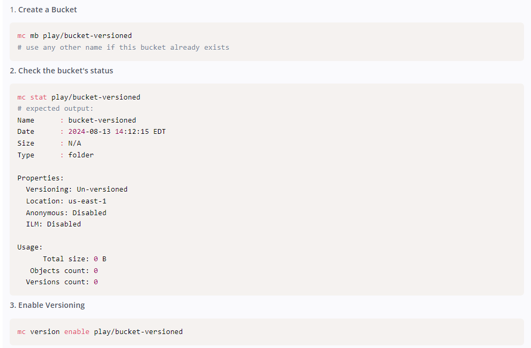Click the comment about using another bucket name
This screenshot has width=531, height=348.
pyautogui.click(x=123, y=48)
